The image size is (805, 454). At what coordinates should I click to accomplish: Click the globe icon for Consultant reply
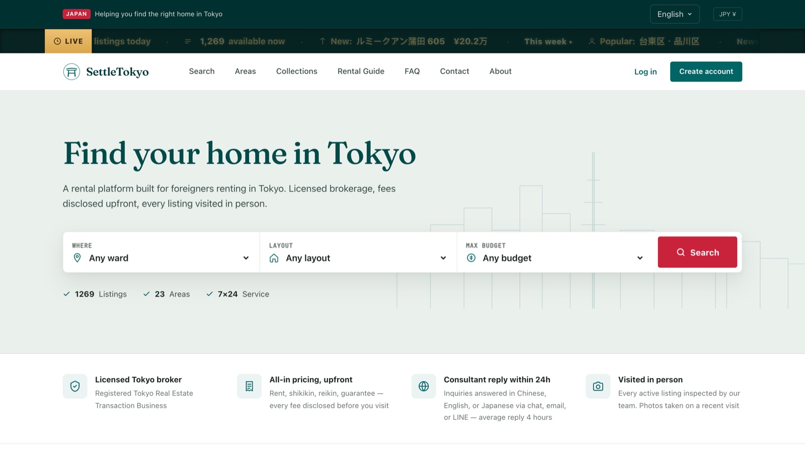[424, 386]
